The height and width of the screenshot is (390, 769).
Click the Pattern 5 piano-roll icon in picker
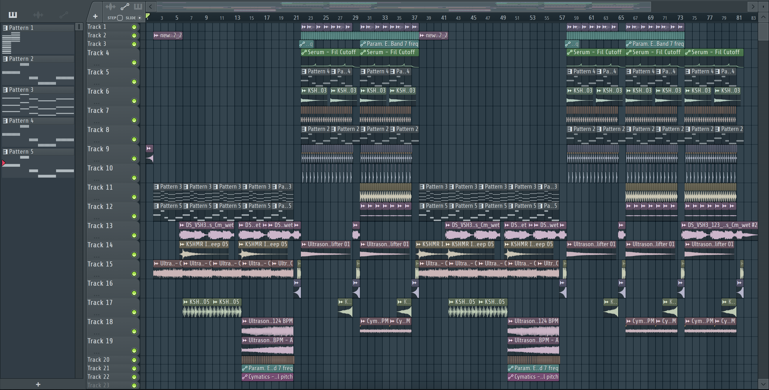click(x=5, y=152)
